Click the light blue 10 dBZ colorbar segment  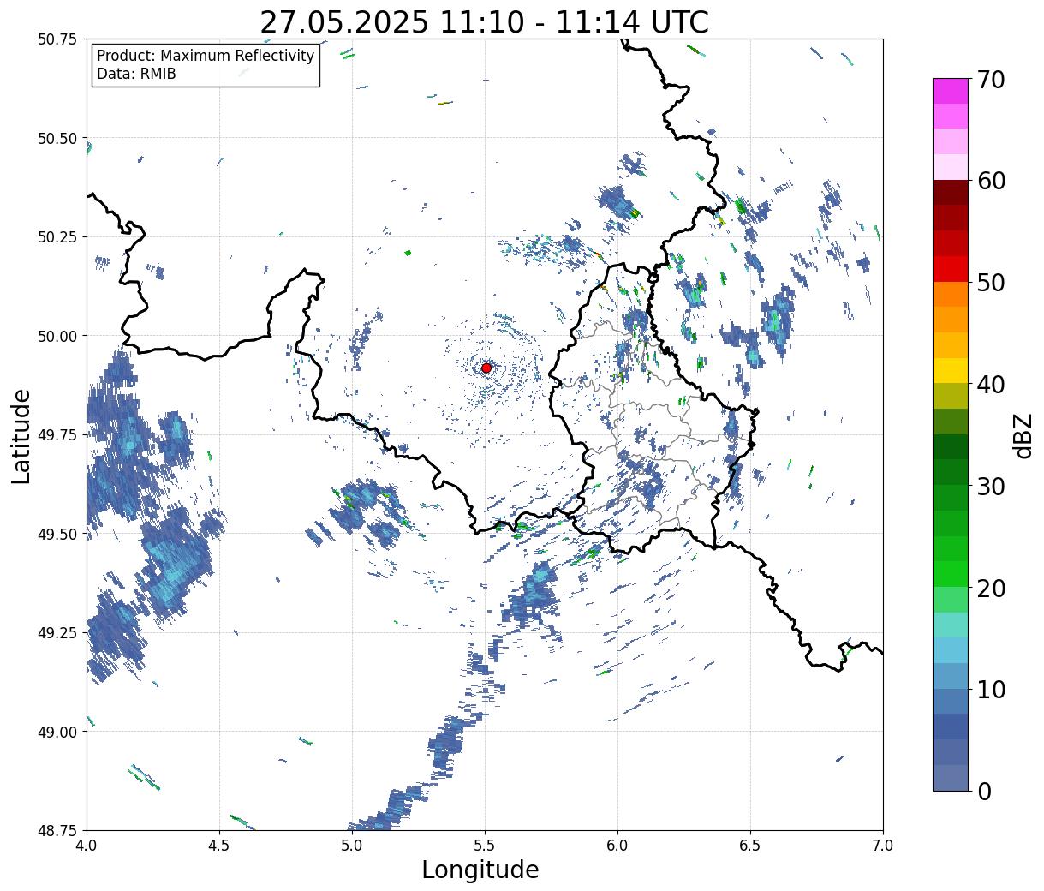[x=951, y=676]
